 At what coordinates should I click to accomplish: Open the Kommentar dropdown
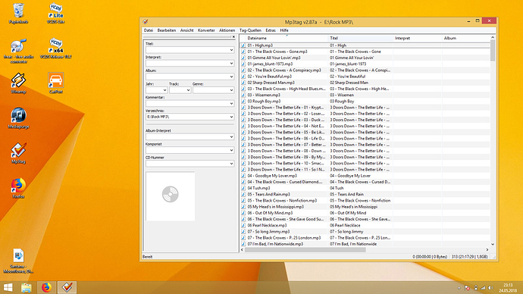(x=231, y=103)
